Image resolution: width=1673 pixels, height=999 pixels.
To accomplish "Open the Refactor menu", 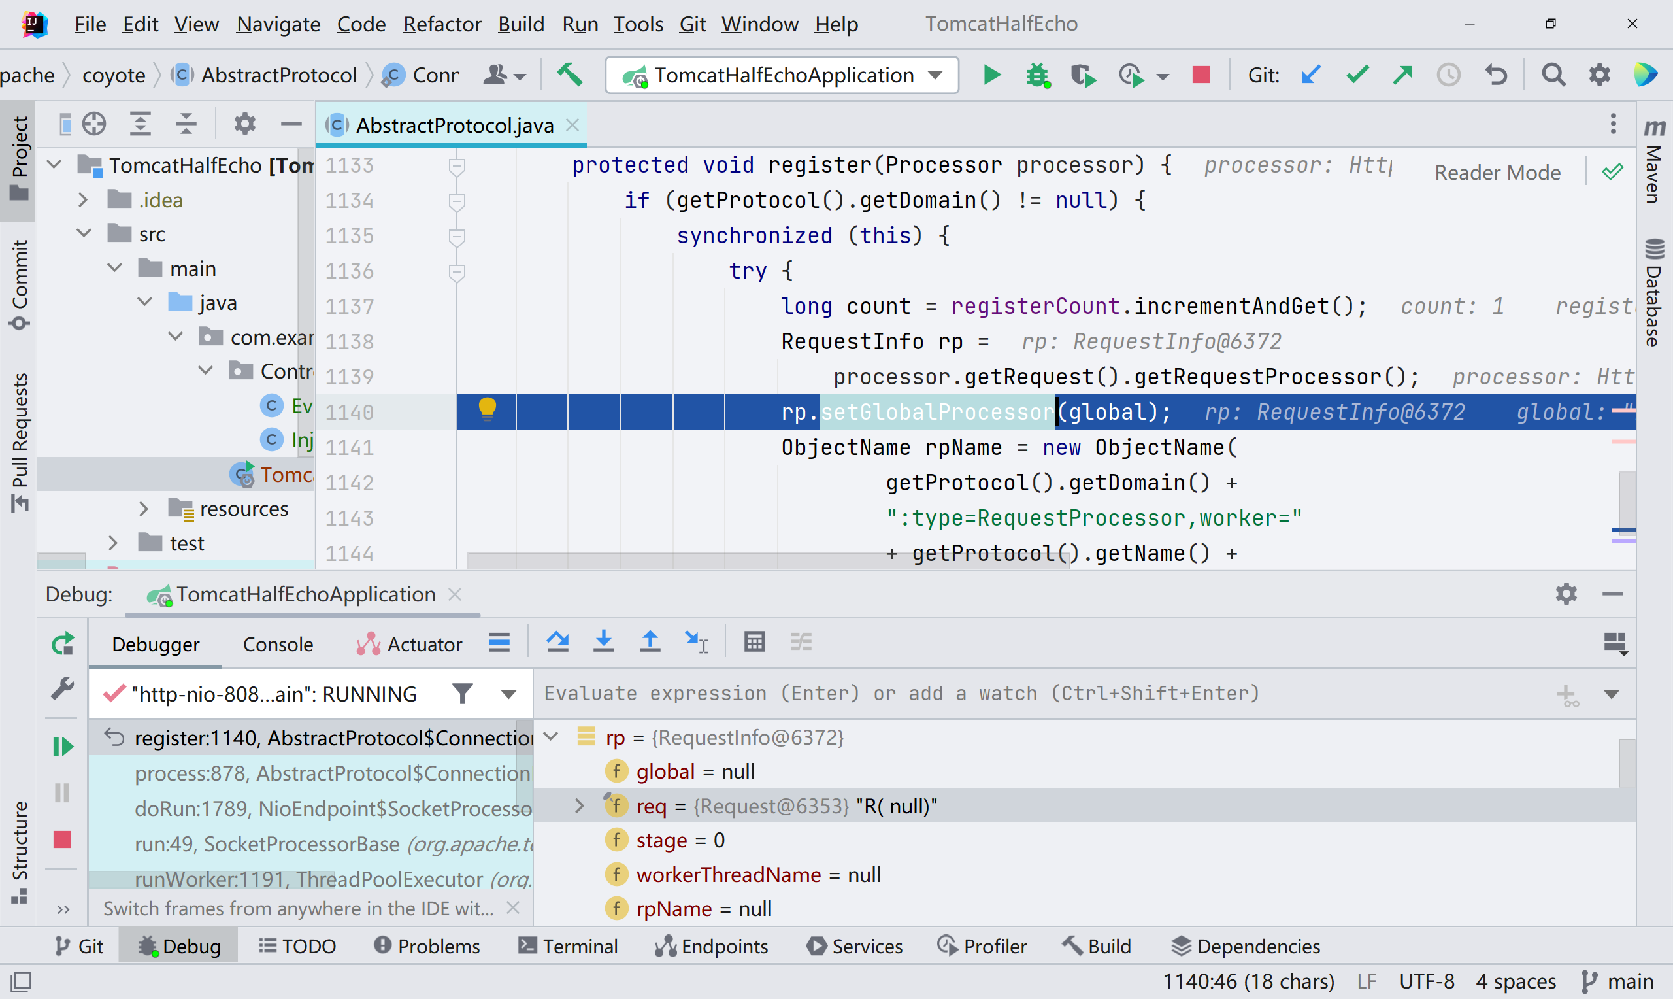I will click(x=441, y=24).
